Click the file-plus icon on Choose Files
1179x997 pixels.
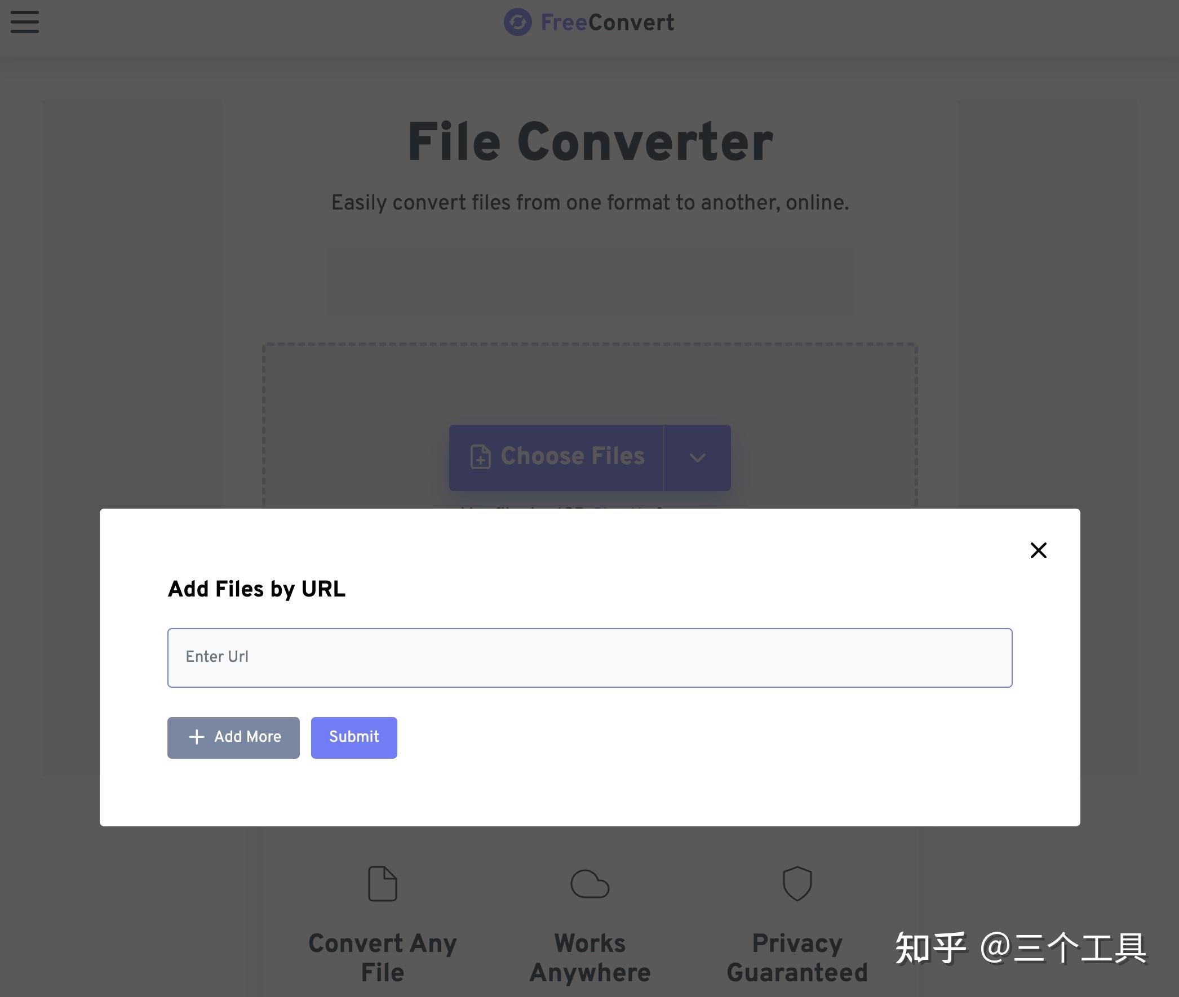click(x=481, y=457)
